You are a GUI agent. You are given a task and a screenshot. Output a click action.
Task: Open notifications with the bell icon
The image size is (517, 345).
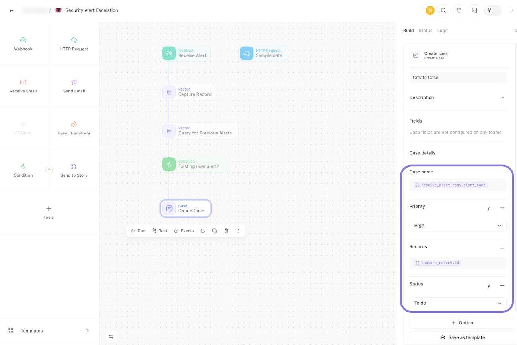(x=459, y=10)
